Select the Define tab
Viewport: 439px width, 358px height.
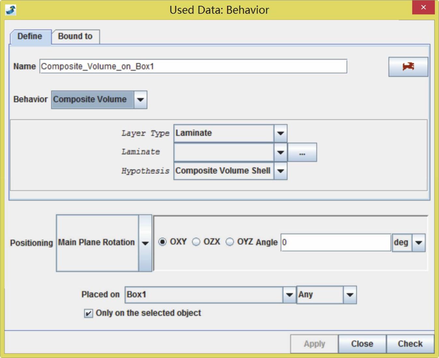click(x=30, y=36)
